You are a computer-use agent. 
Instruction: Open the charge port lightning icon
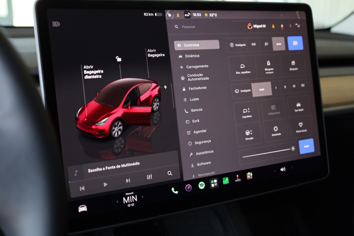pyautogui.click(x=165, y=87)
